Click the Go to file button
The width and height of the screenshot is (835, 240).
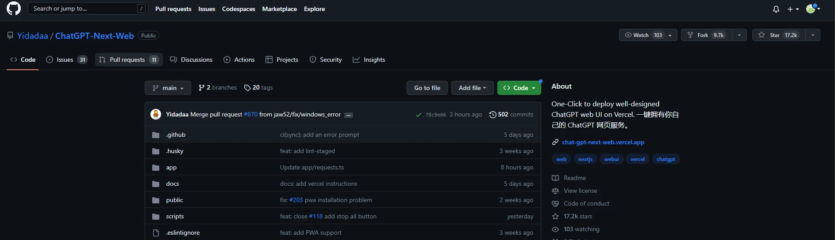tap(427, 88)
